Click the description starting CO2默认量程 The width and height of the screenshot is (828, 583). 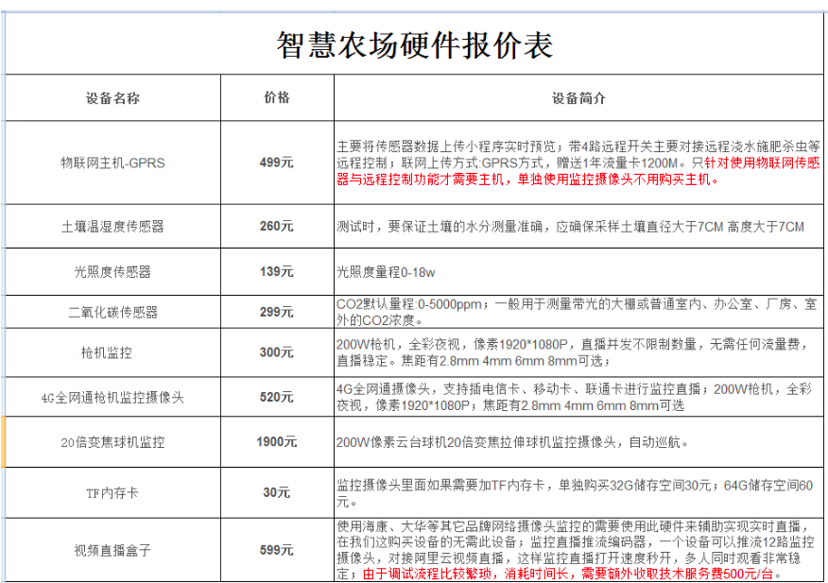click(578, 312)
